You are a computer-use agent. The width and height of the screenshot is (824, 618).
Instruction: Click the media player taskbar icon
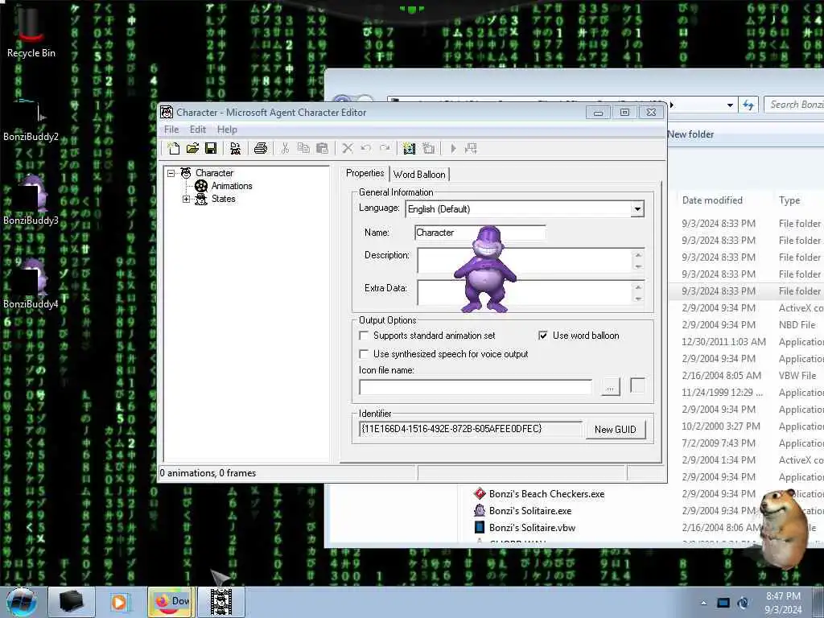click(x=121, y=602)
